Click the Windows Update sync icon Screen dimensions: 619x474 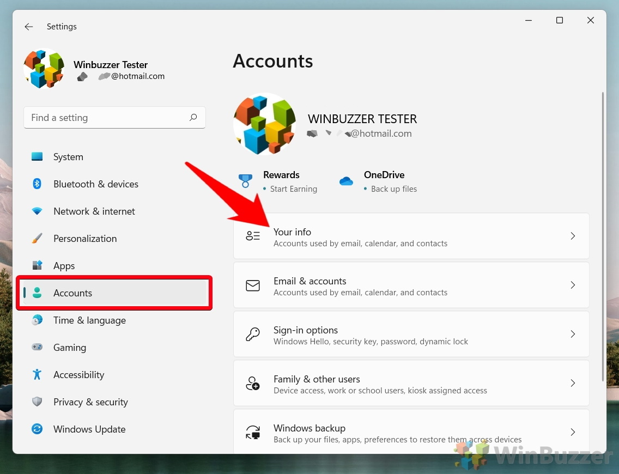pyautogui.click(x=37, y=429)
